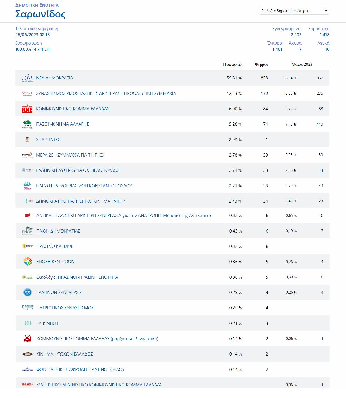Image resolution: width=346 pixels, height=398 pixels.
Task: Open ΑΝΤΙΚΑΠΙΤΑΛΙΣΤΙΚΗ ΑΡΙΣΤΕΡΗ ΣΥΝΕΡΓΑΣΙΑ link
Action: pos(125,215)
